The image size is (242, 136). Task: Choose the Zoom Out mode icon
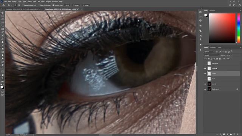pyautogui.click(x=19, y=5)
